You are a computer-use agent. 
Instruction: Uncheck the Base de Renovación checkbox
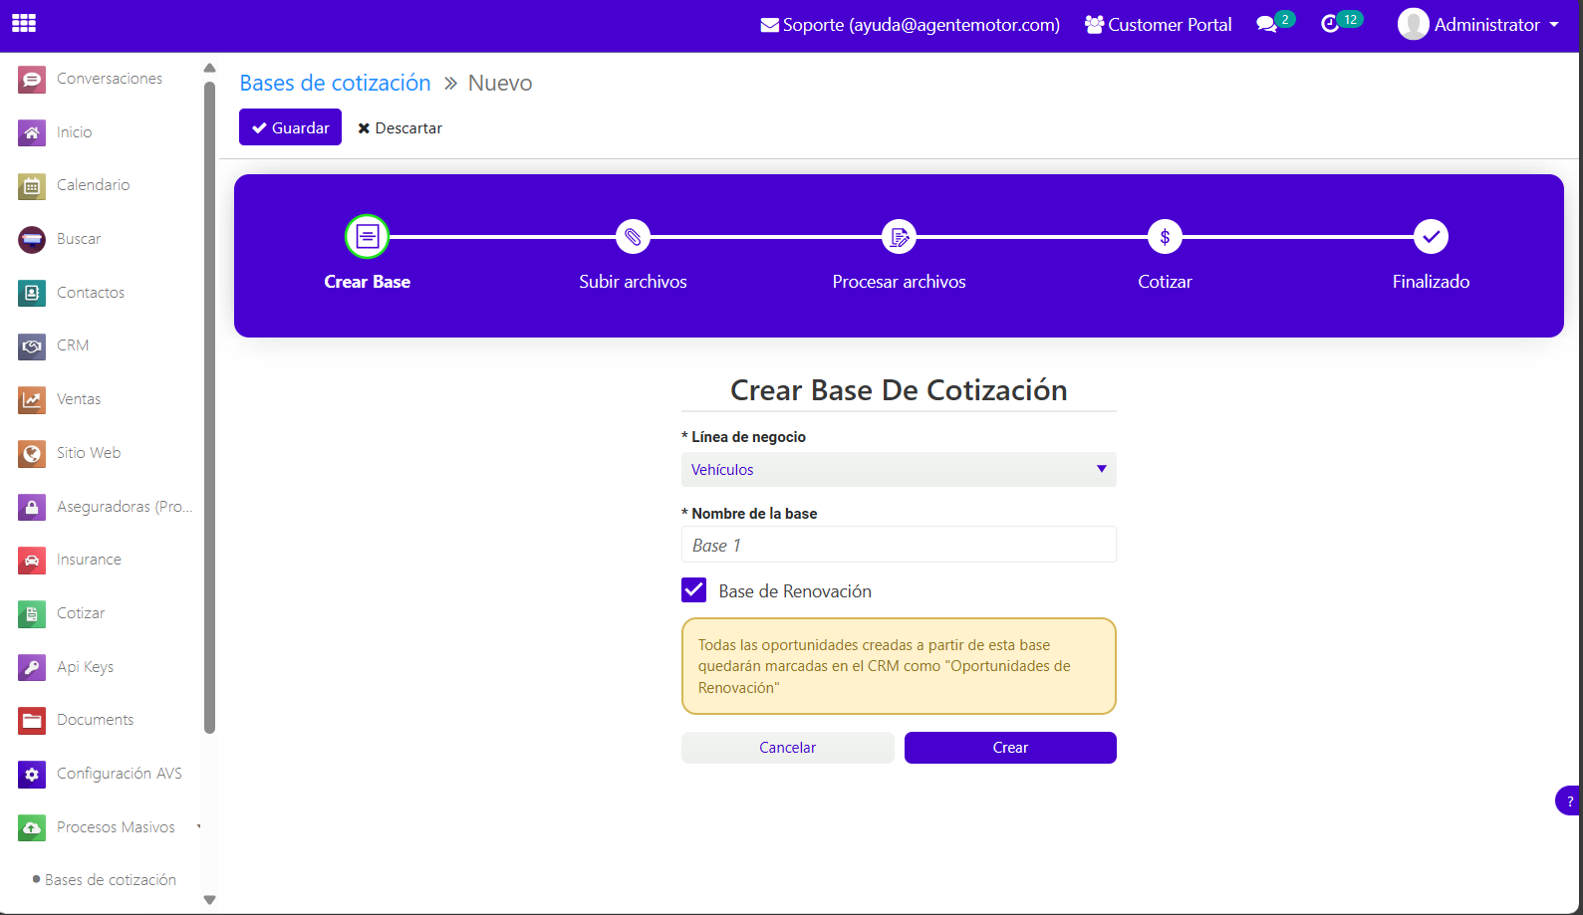[694, 590]
